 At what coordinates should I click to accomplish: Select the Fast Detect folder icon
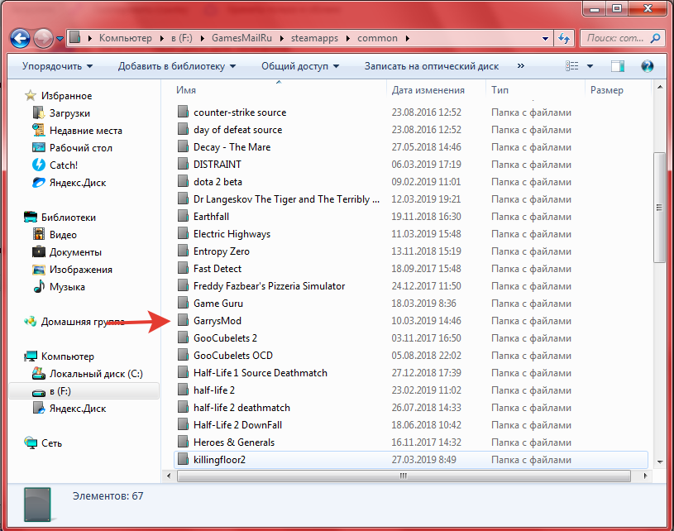(x=183, y=268)
